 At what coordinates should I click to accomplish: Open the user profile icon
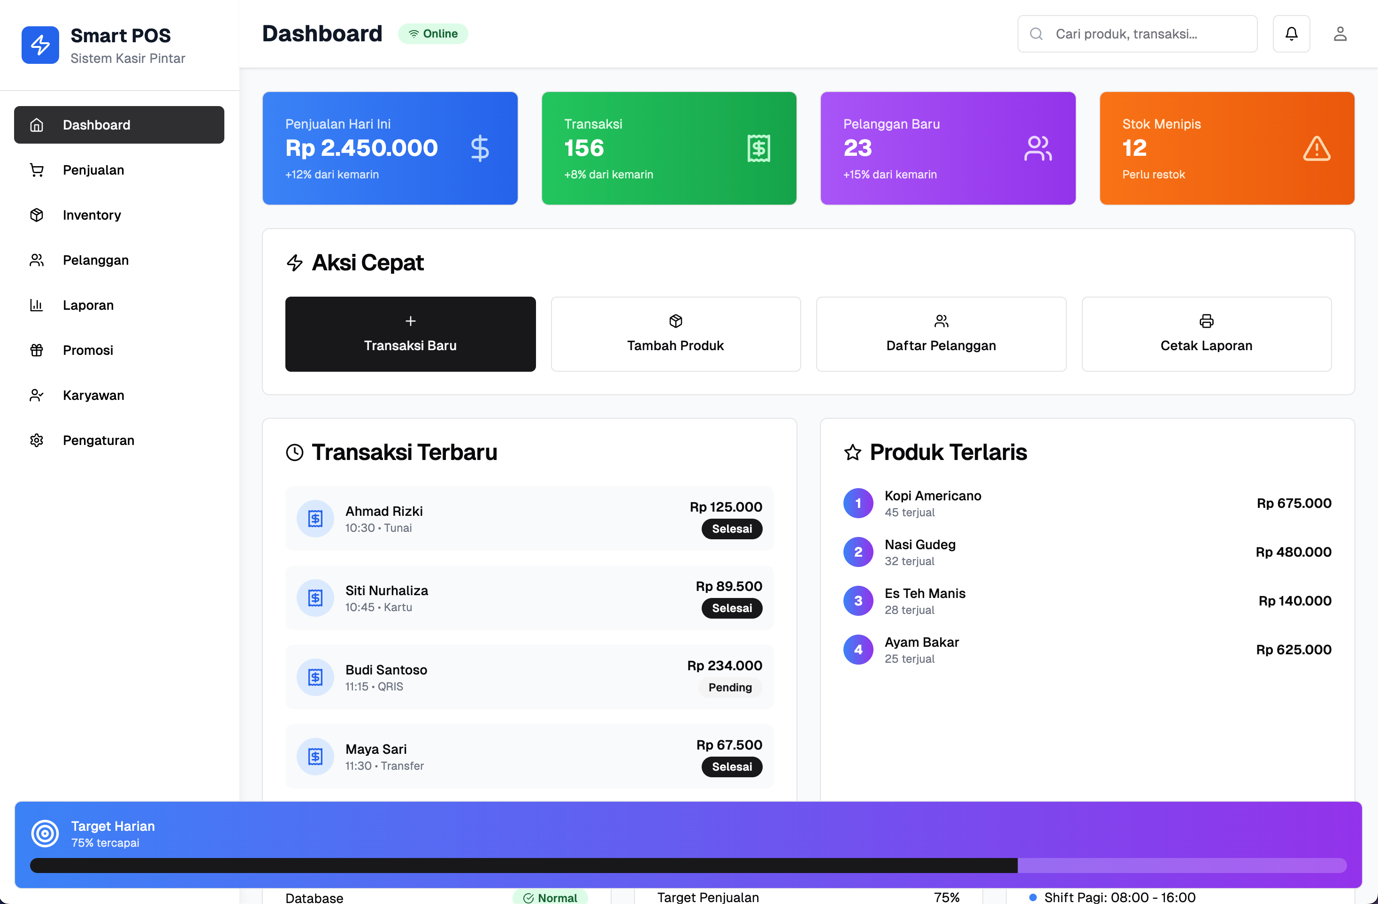point(1340,34)
